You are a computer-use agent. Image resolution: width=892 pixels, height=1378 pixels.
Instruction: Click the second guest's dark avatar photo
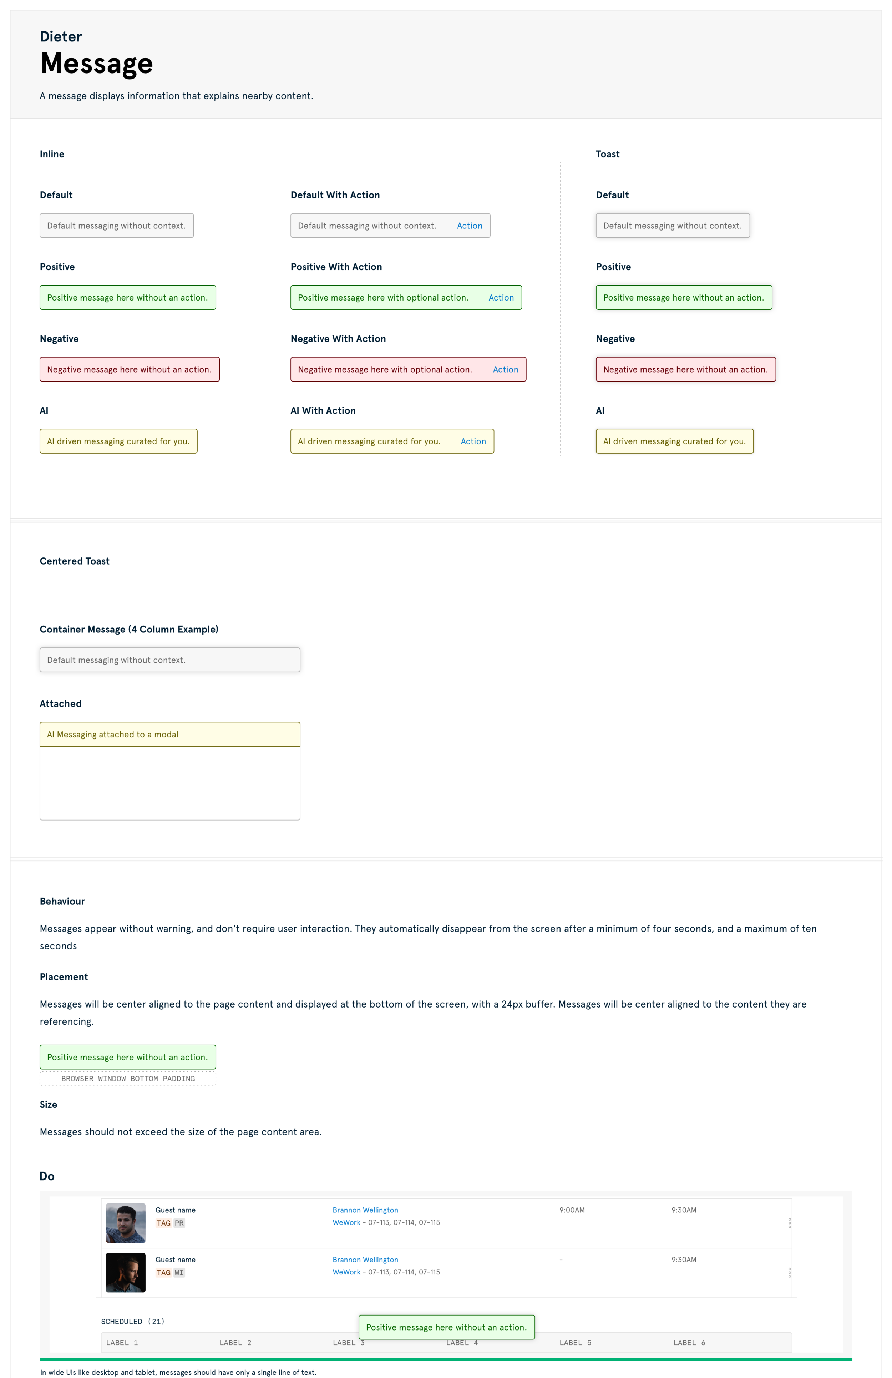coord(126,1273)
